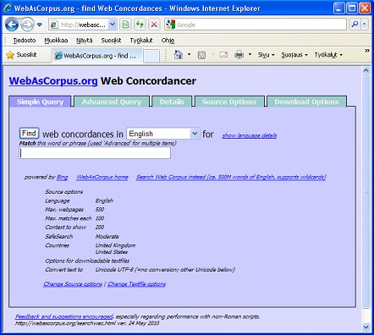Expand the Home icon dropdown arrow

190,54
